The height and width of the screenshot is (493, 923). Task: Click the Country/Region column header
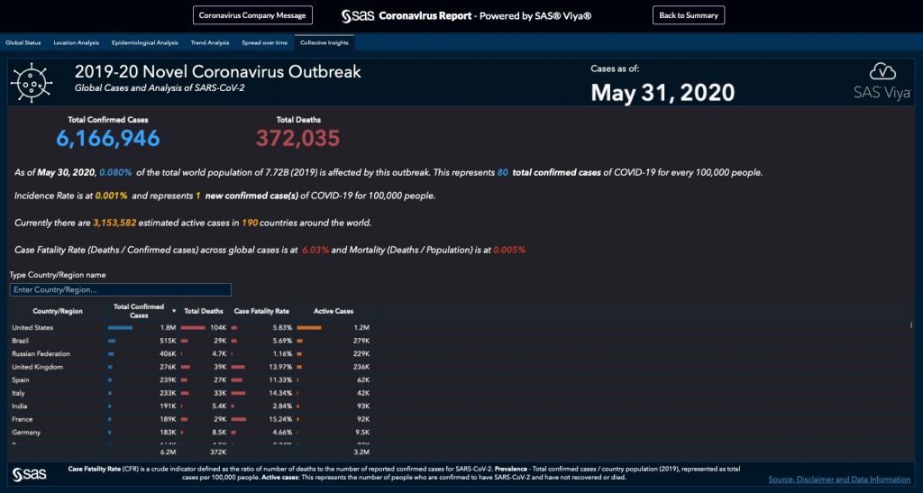58,311
